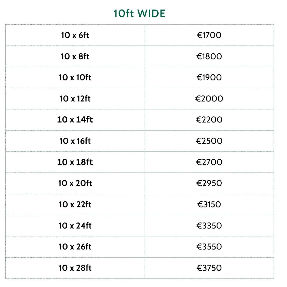Choose the 10 x 10ft row label

pyautogui.click(x=75, y=78)
